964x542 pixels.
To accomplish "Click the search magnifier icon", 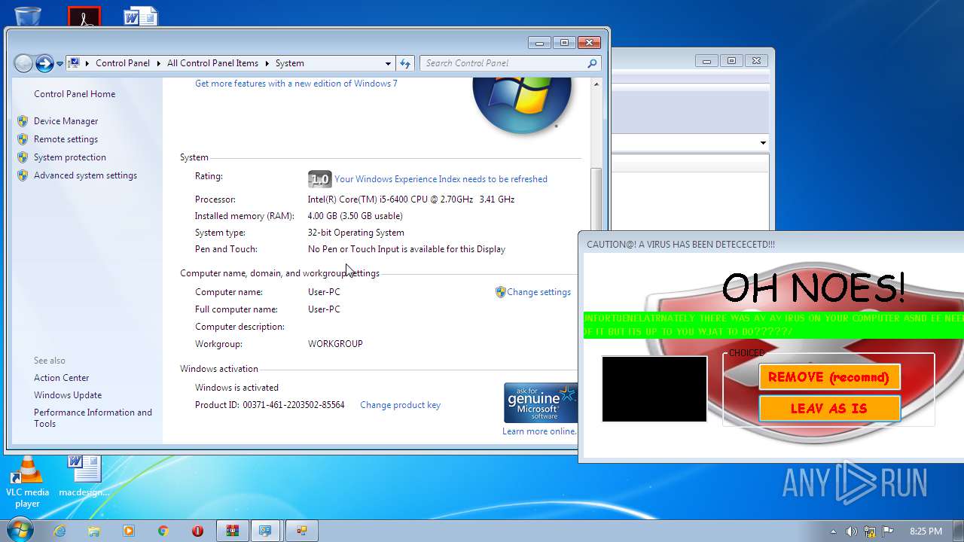I will click(592, 63).
